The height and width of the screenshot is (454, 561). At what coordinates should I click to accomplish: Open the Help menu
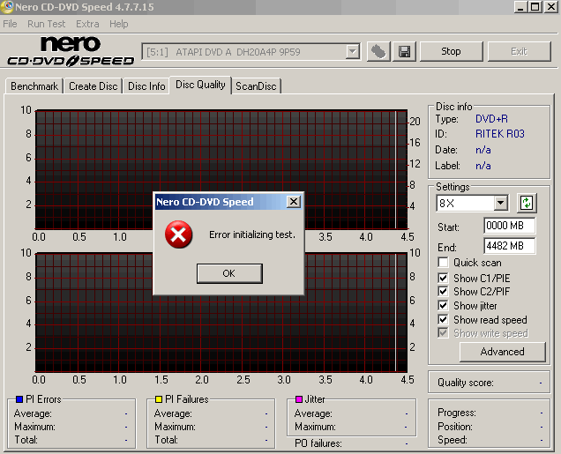tap(119, 24)
